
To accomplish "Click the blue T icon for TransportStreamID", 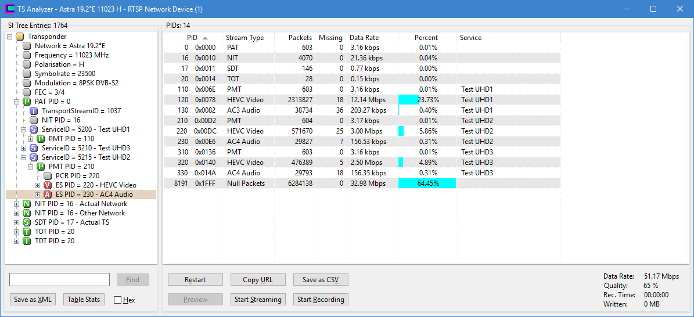I will coord(34,111).
